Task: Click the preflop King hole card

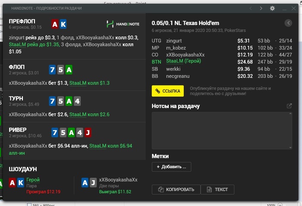Action: [63, 24]
